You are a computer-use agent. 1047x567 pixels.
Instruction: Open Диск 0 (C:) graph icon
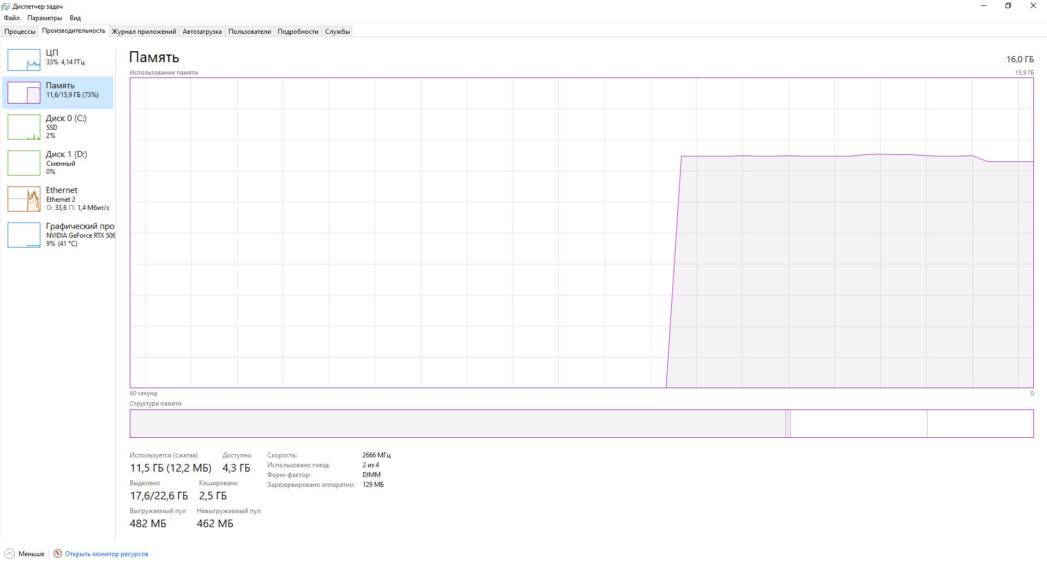(x=24, y=127)
